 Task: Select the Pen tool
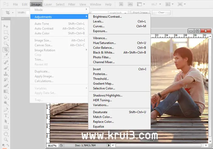pos(6,110)
